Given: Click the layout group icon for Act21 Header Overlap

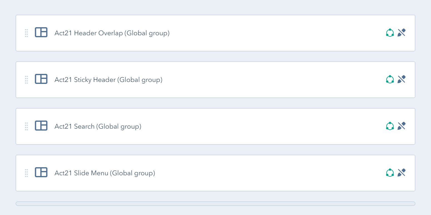Looking at the screenshot, I should pos(41,32).
